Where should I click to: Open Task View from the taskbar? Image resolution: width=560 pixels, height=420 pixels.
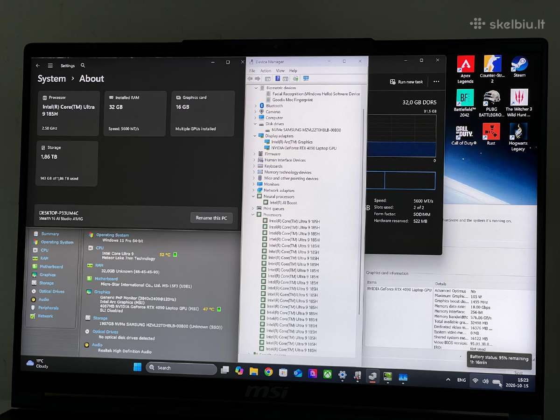(225, 370)
